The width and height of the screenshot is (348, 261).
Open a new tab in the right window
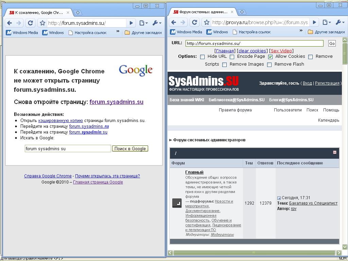coord(242,12)
